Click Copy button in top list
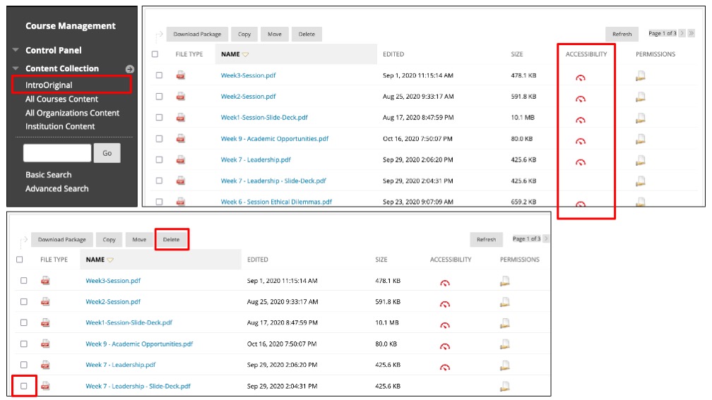 tap(244, 34)
